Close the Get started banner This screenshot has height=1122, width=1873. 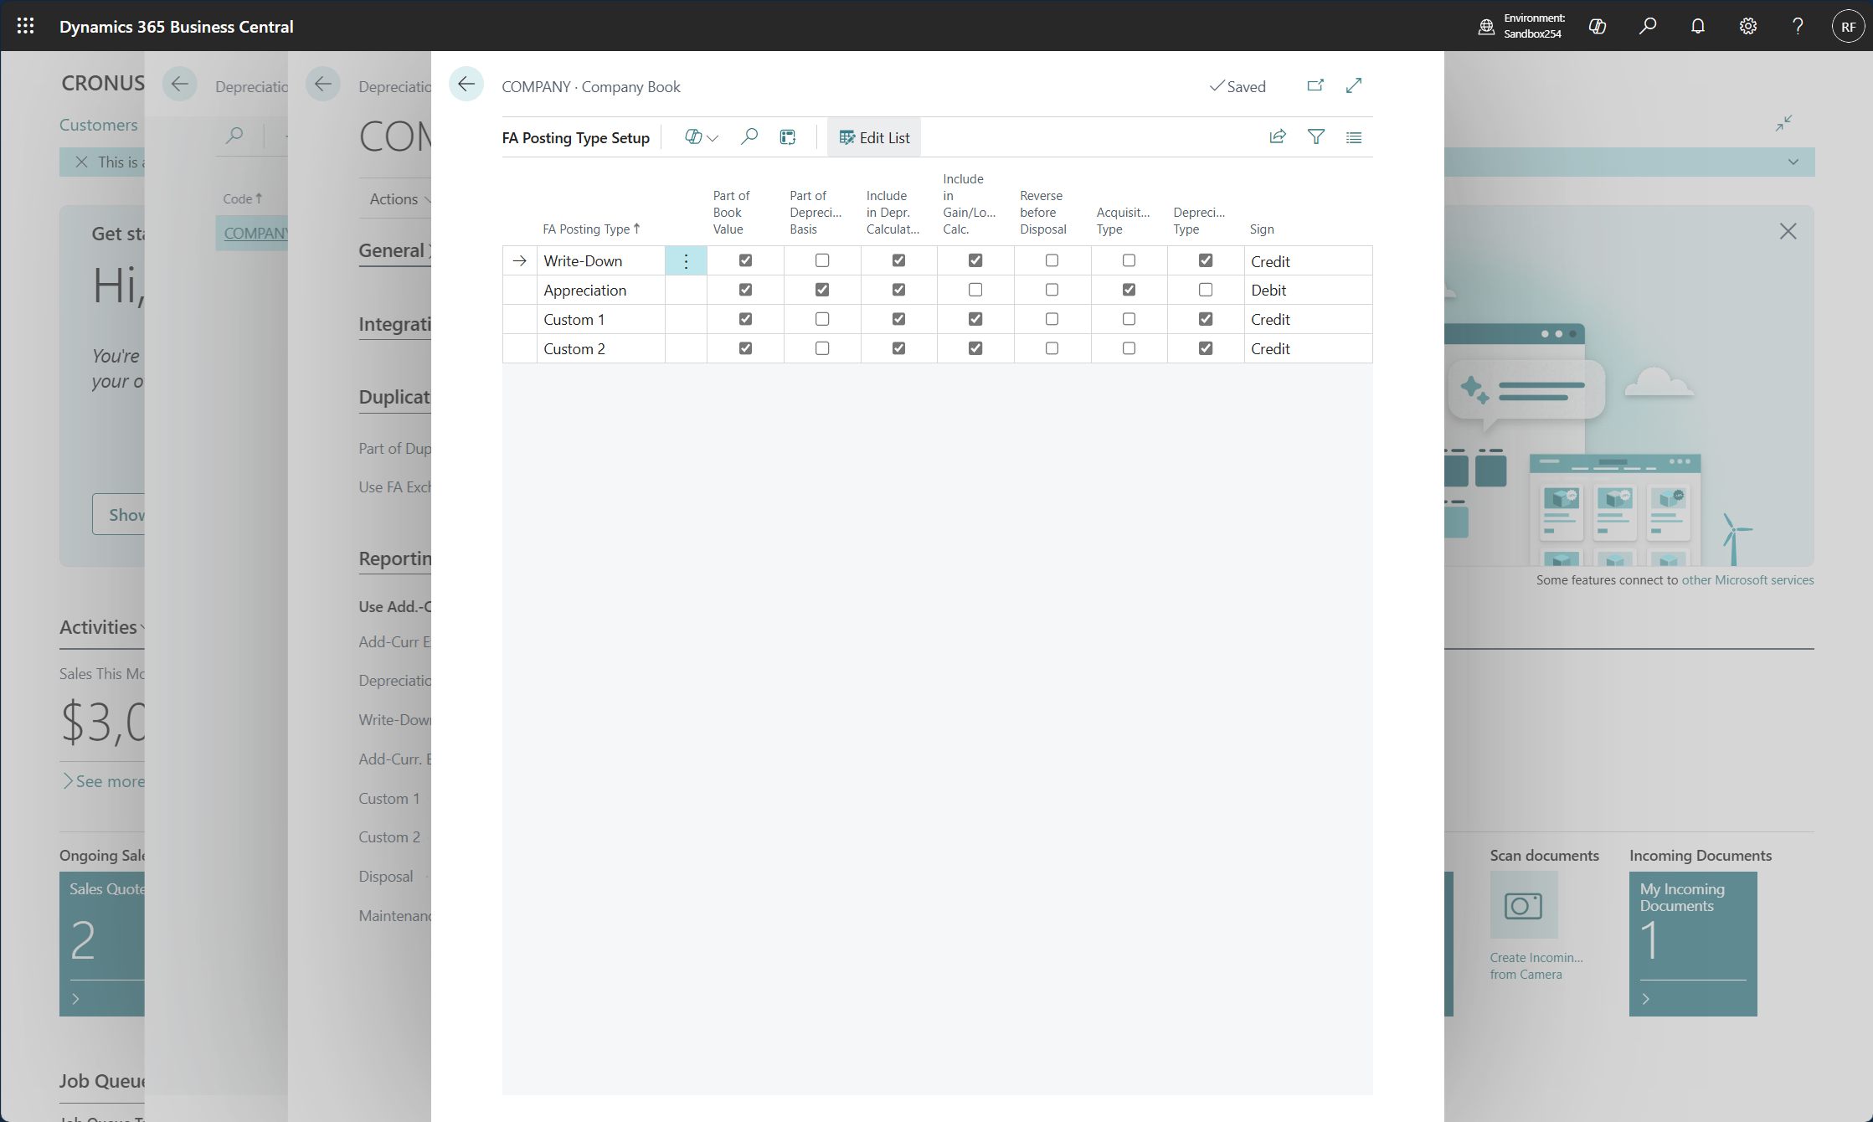(1788, 231)
